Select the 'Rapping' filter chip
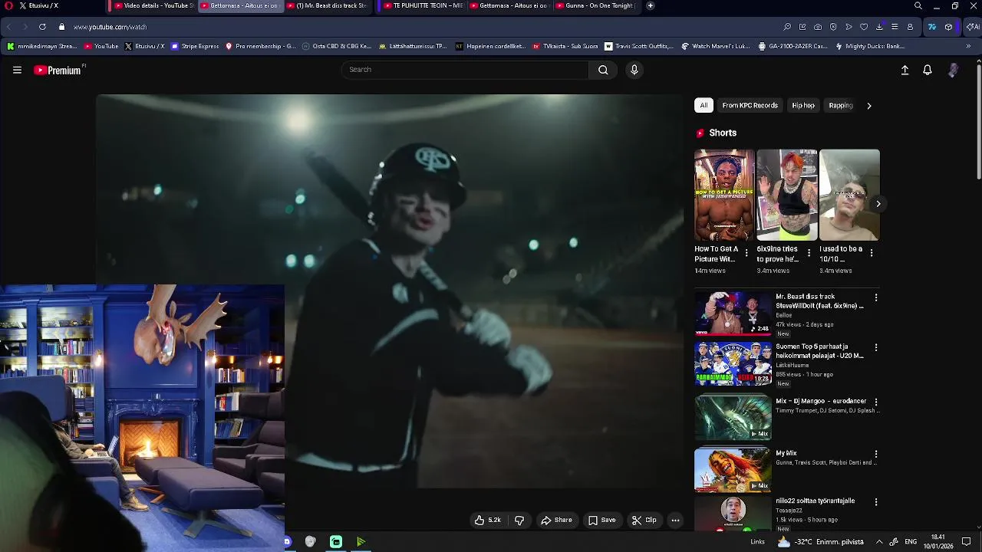Screen dimensions: 982x552 841,105
